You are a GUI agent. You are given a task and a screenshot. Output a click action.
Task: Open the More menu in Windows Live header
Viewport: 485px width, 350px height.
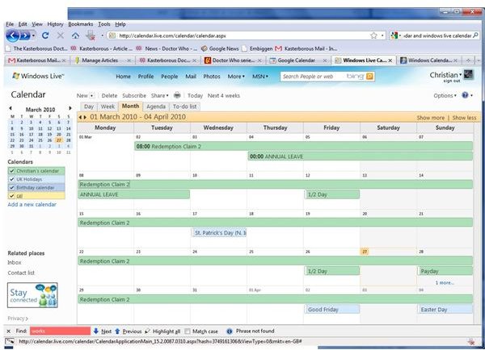click(236, 77)
